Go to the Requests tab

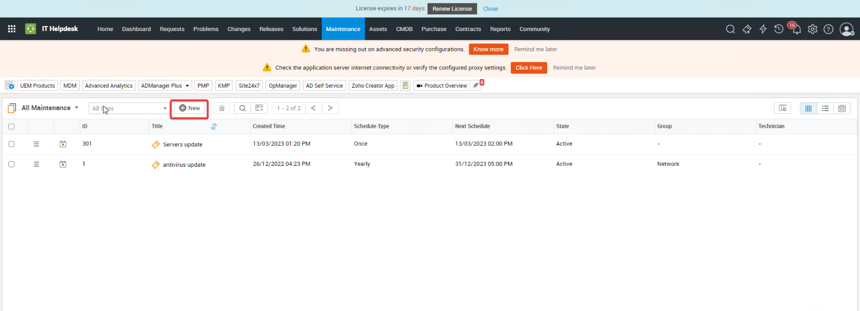[172, 29]
